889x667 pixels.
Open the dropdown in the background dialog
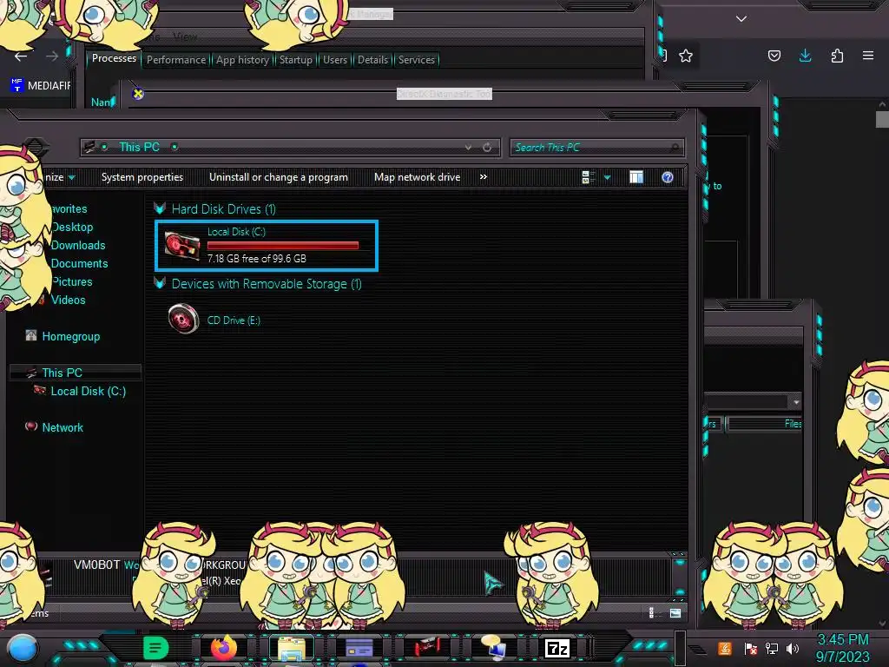pyautogui.click(x=796, y=401)
